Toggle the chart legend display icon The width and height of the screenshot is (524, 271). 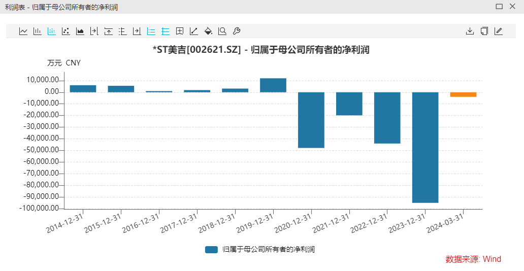coord(151,31)
